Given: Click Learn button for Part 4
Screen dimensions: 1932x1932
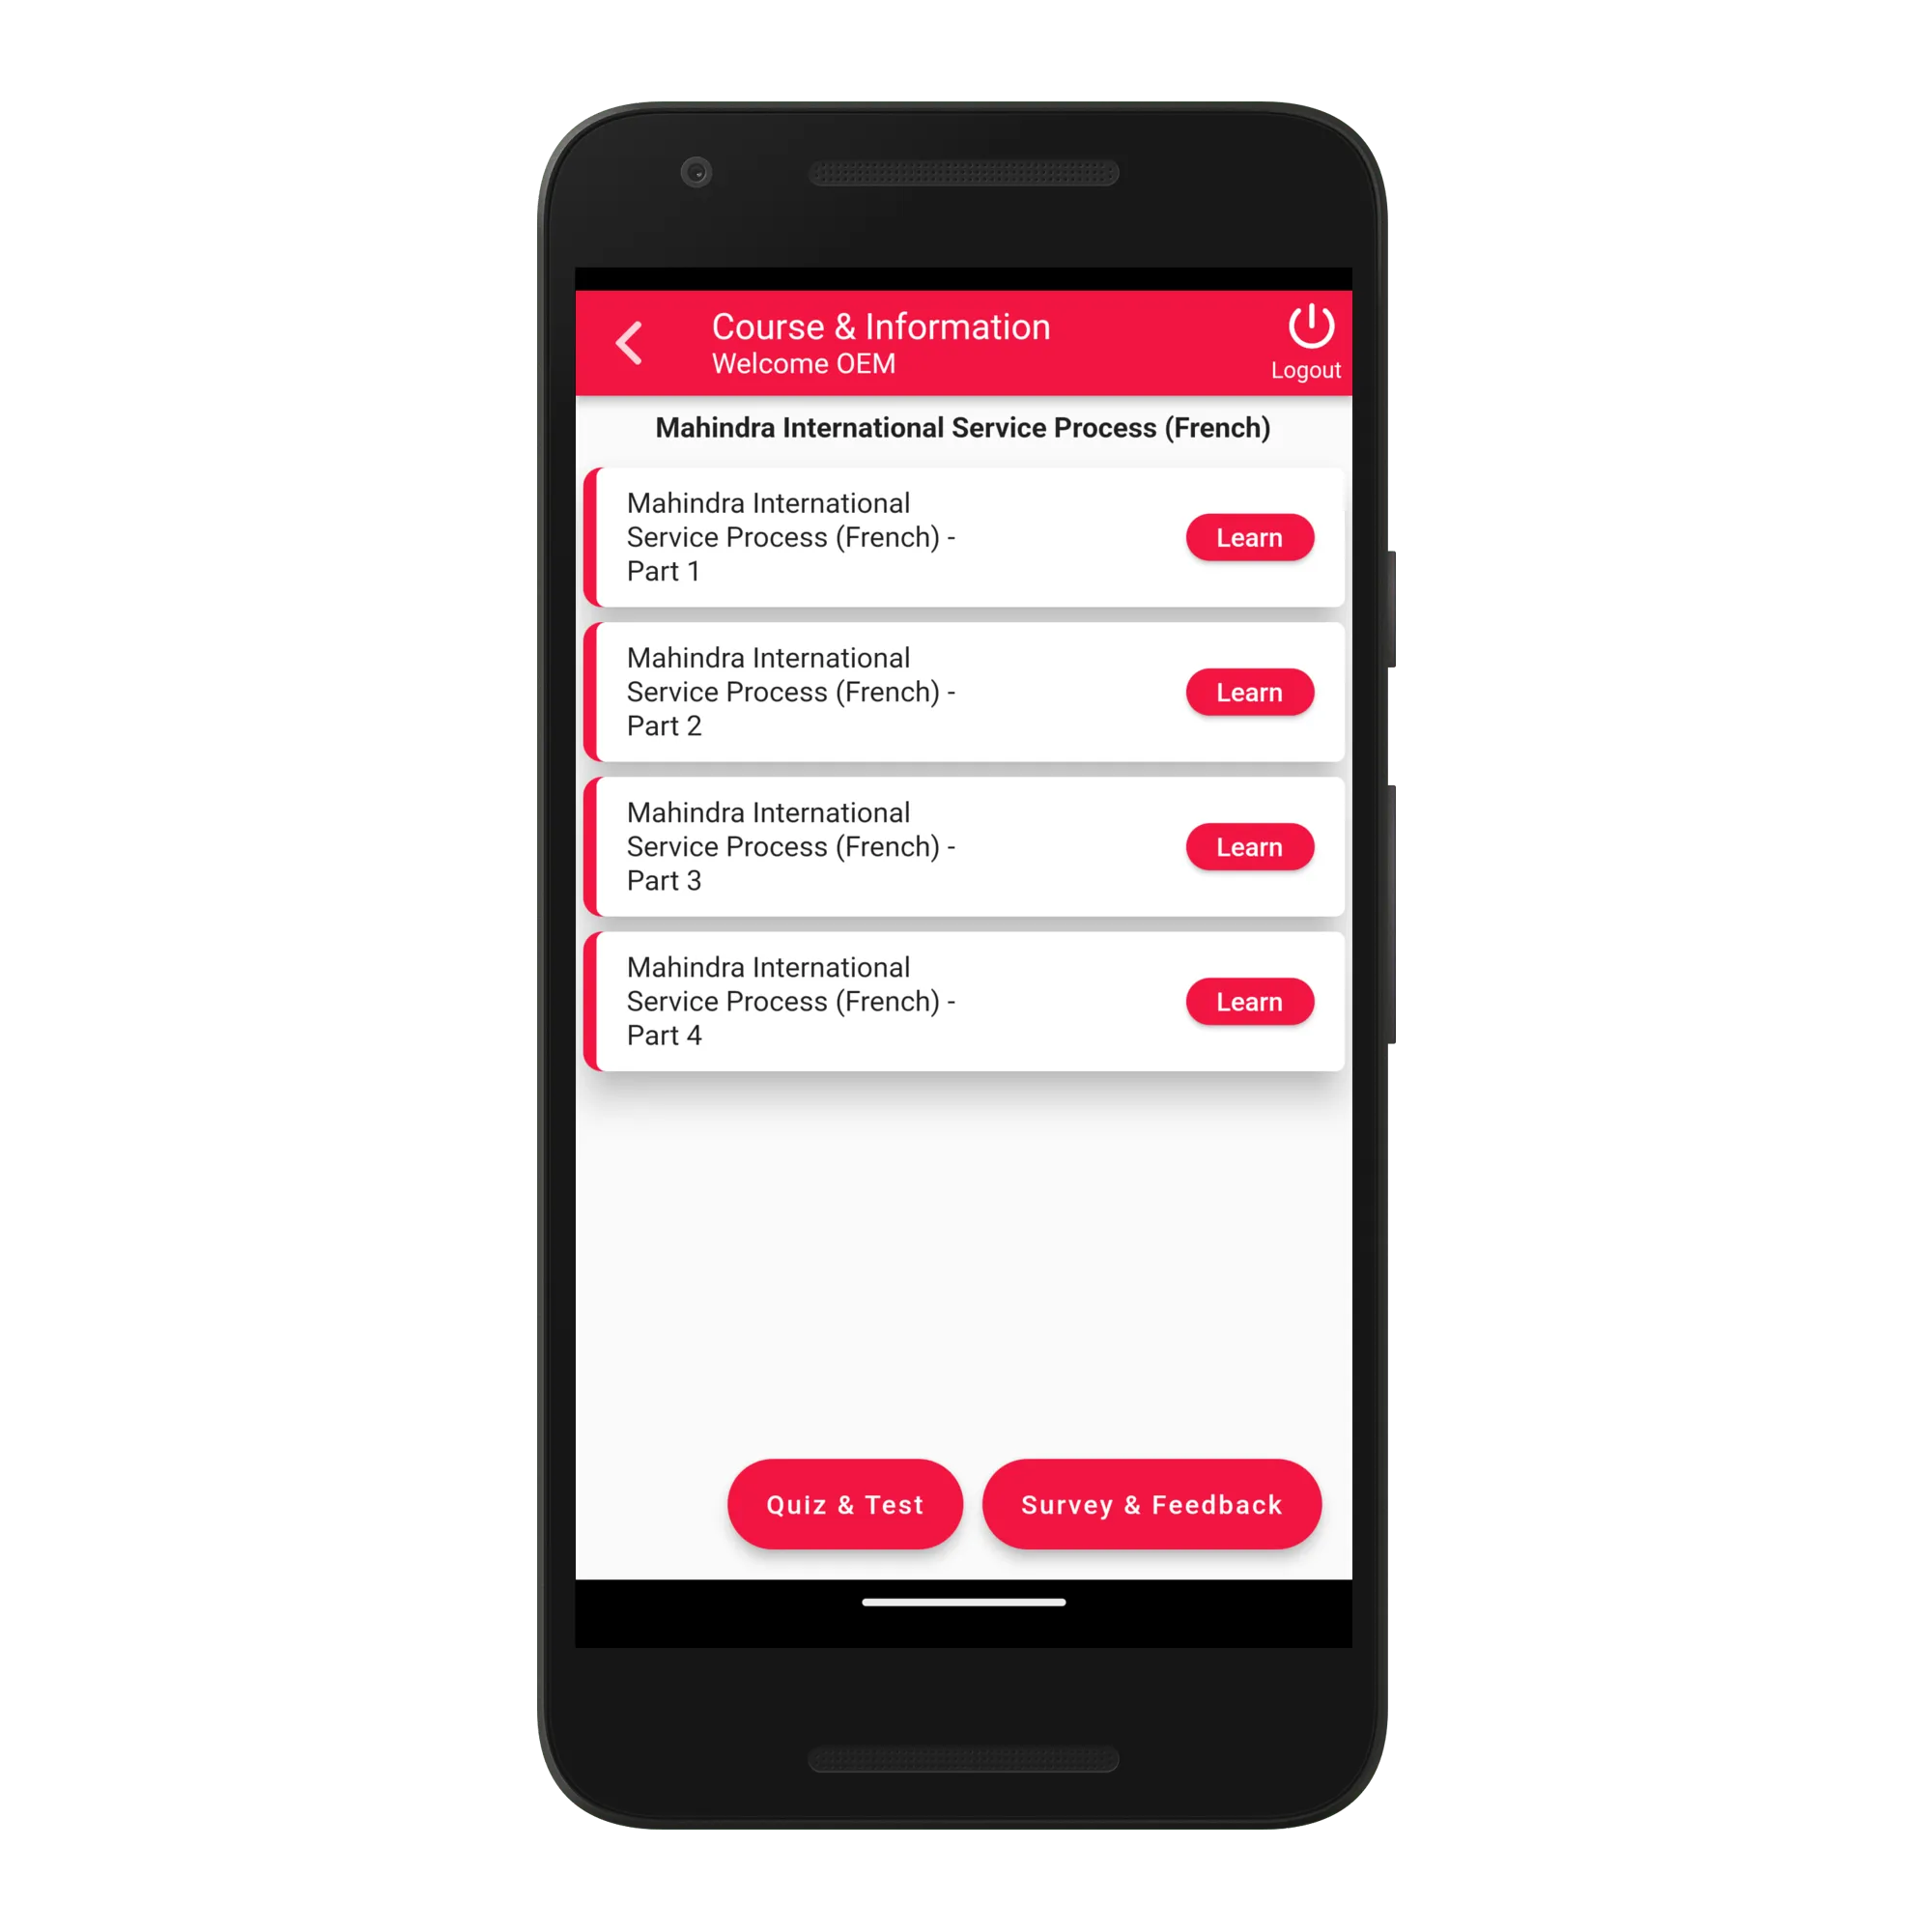Looking at the screenshot, I should (1249, 1002).
